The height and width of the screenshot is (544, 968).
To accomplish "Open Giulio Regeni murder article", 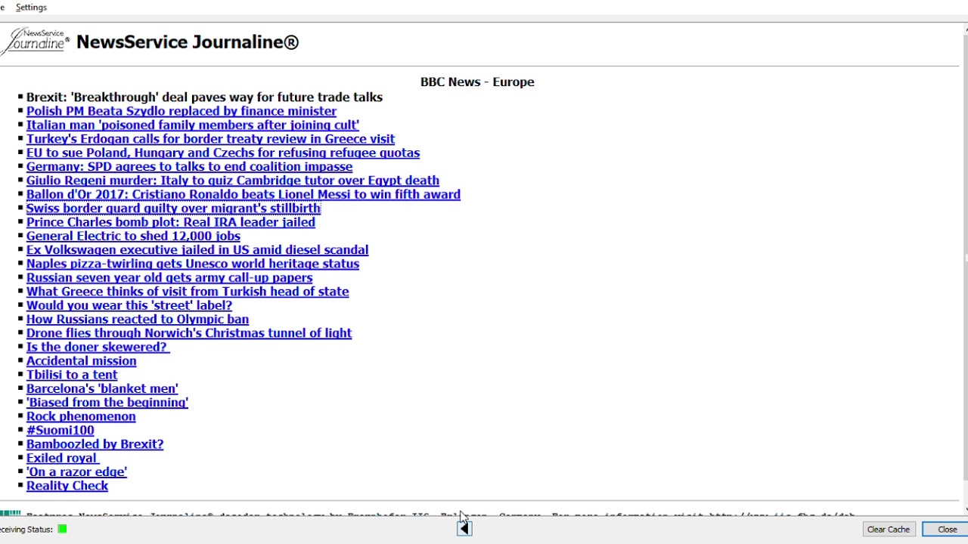I will (233, 181).
